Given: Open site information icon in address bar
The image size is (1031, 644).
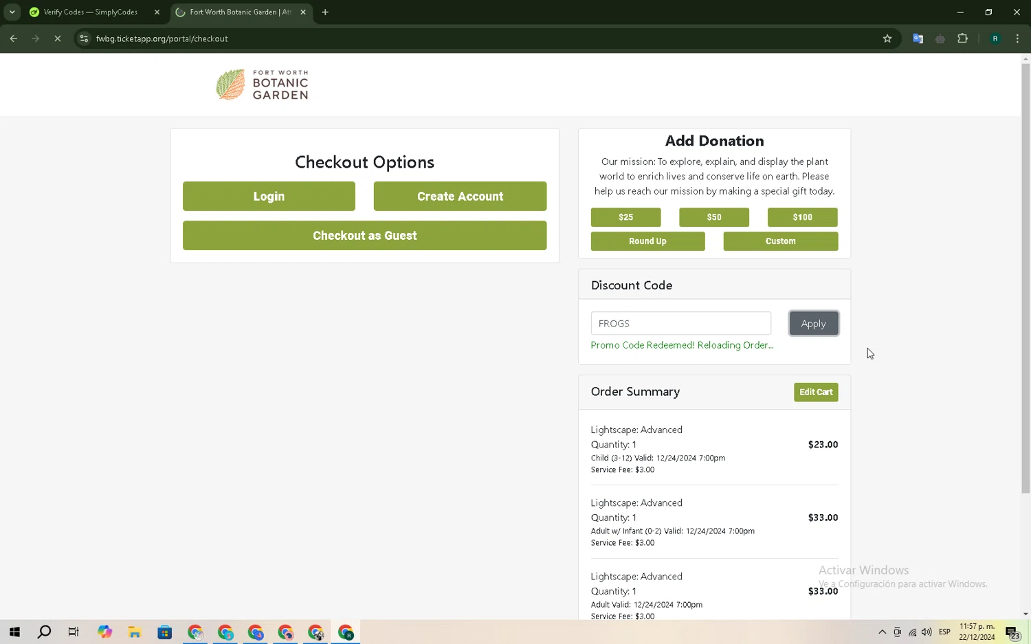Looking at the screenshot, I should pyautogui.click(x=84, y=38).
